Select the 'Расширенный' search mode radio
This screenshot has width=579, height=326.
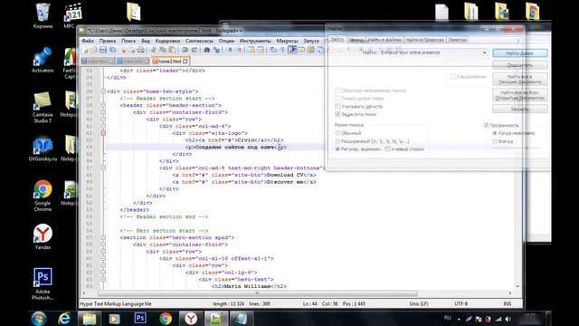point(337,141)
